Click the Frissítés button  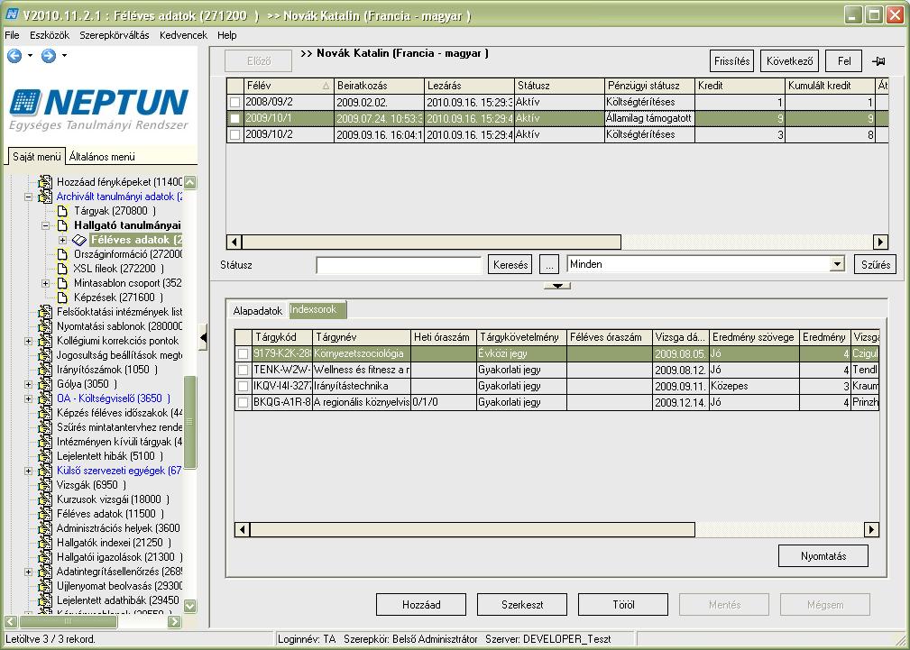[731, 61]
